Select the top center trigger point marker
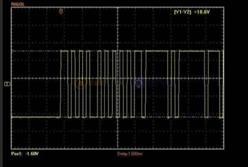 (x=118, y=8)
